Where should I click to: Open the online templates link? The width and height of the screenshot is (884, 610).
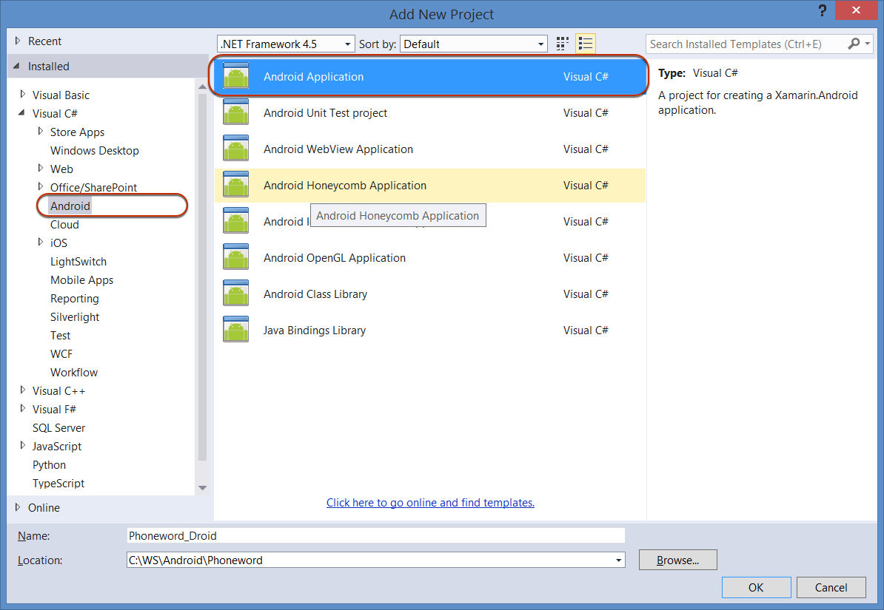[430, 503]
